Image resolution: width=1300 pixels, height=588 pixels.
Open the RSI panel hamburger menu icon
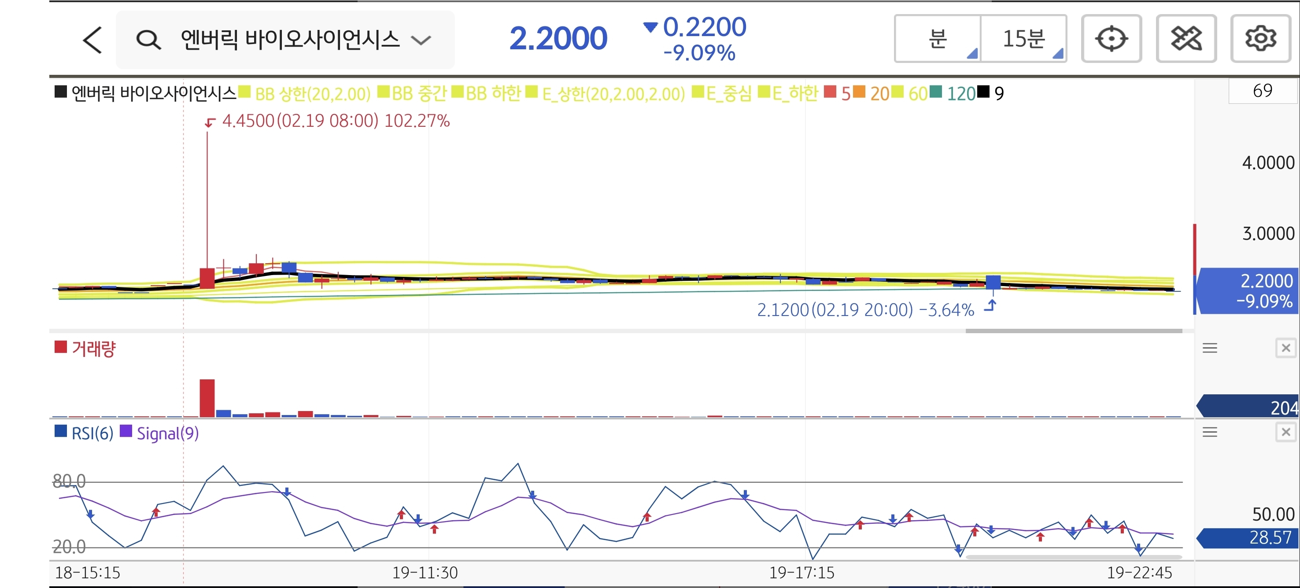click(x=1210, y=432)
